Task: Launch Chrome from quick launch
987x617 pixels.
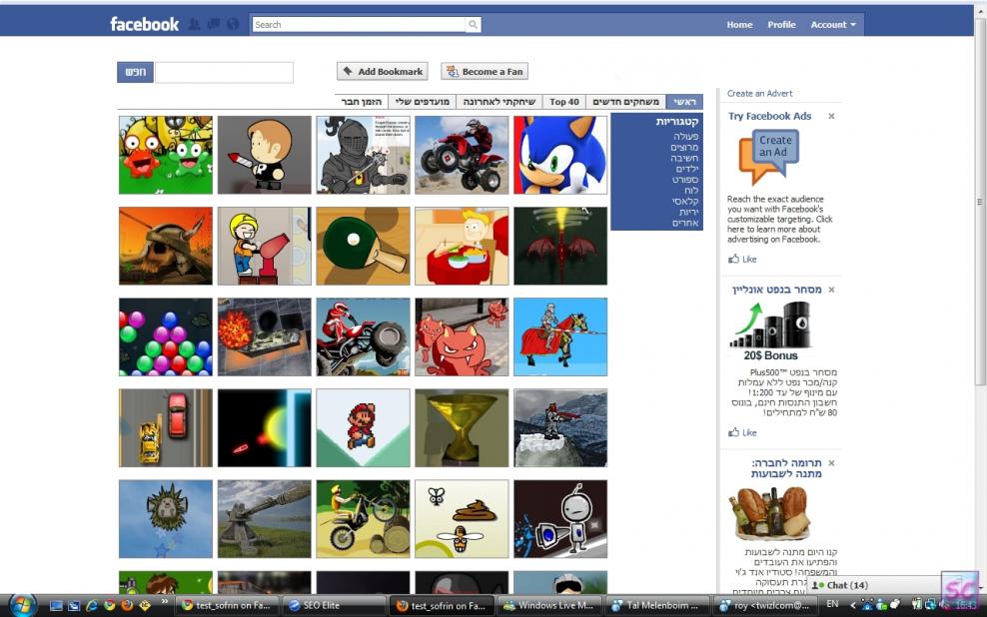Action: (110, 606)
